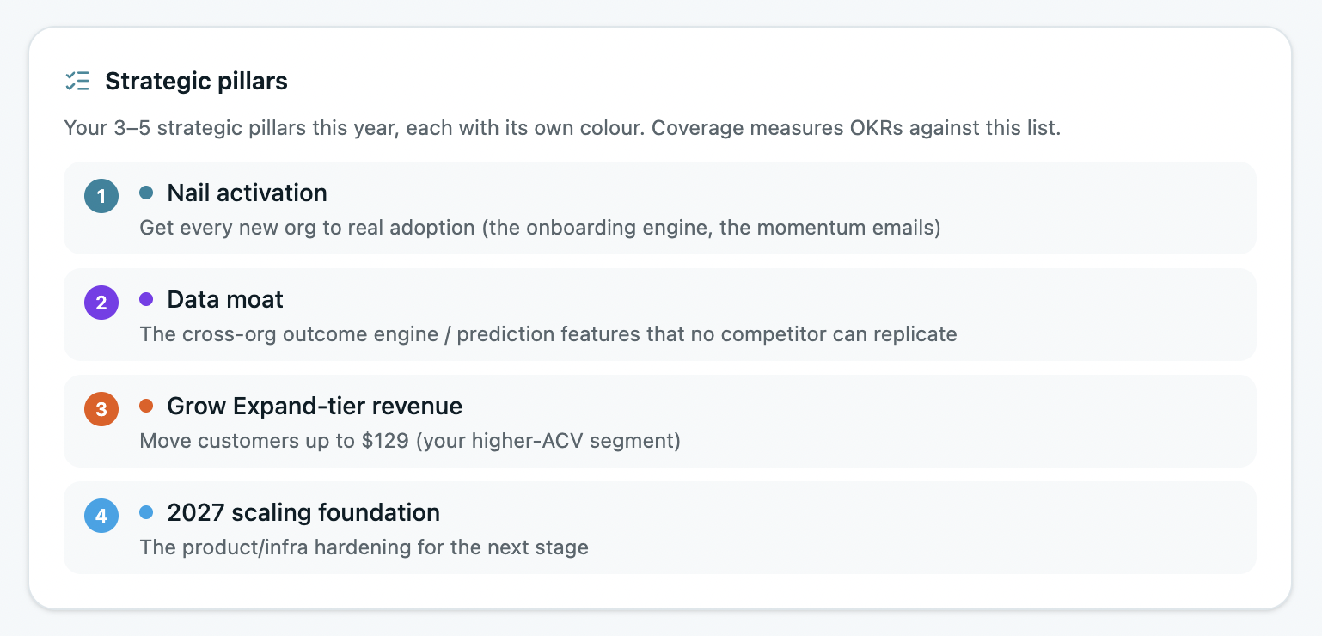The width and height of the screenshot is (1322, 636).
Task: Select the orange dot beside Grow Expand-tier revenue
Action: coord(146,406)
